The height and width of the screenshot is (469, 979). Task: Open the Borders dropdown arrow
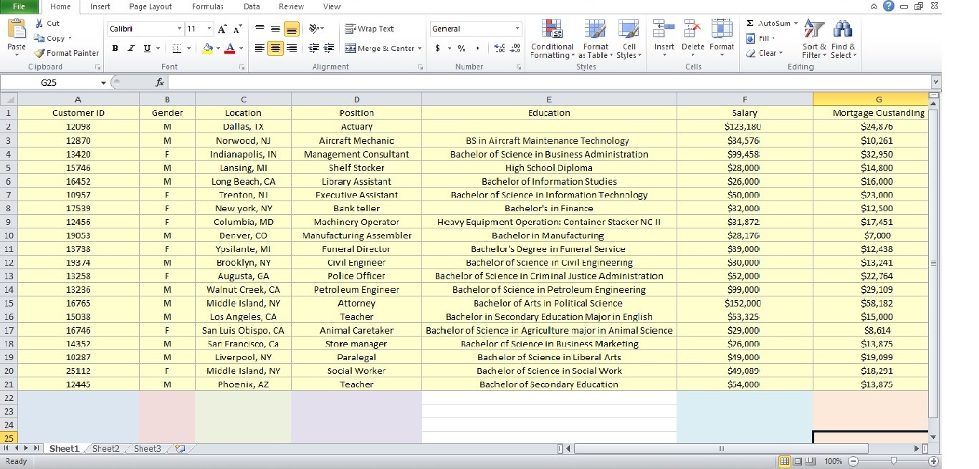coord(187,48)
